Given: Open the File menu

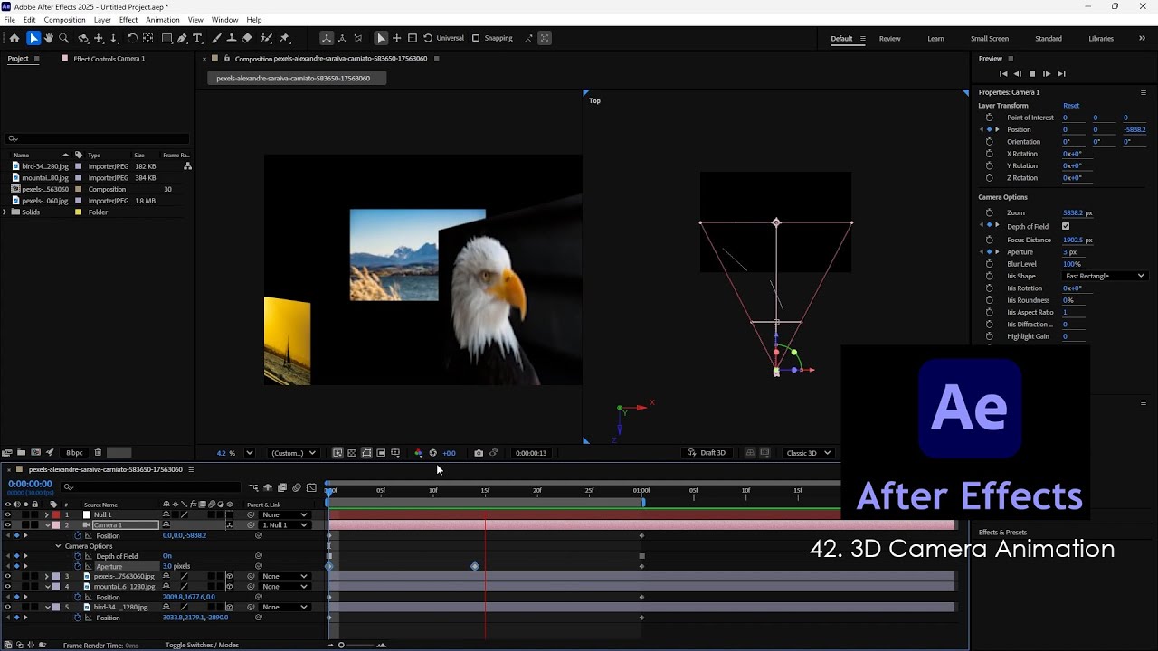Looking at the screenshot, I should pos(9,20).
